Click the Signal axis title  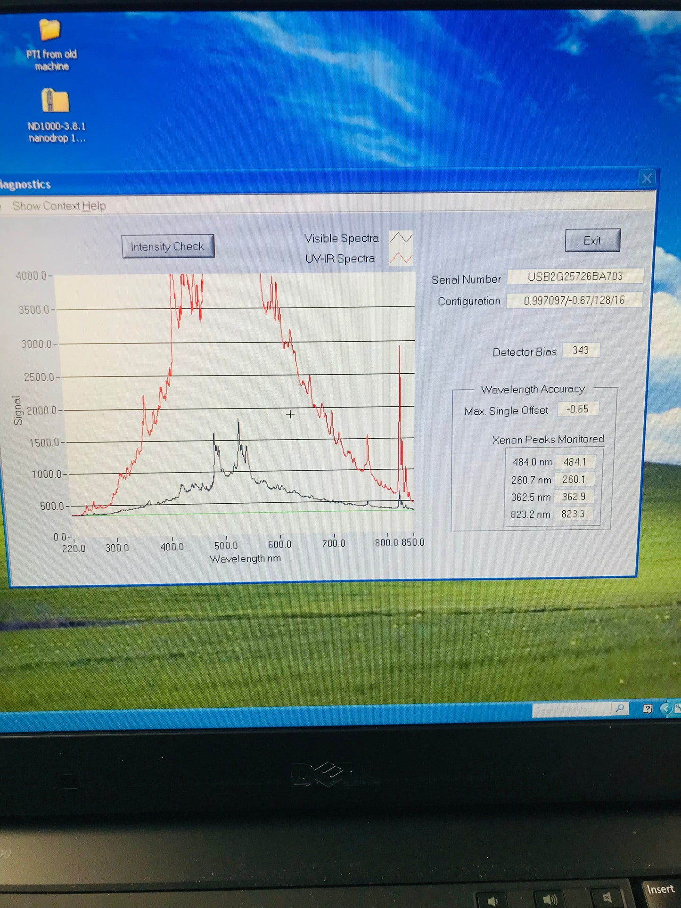tap(18, 410)
